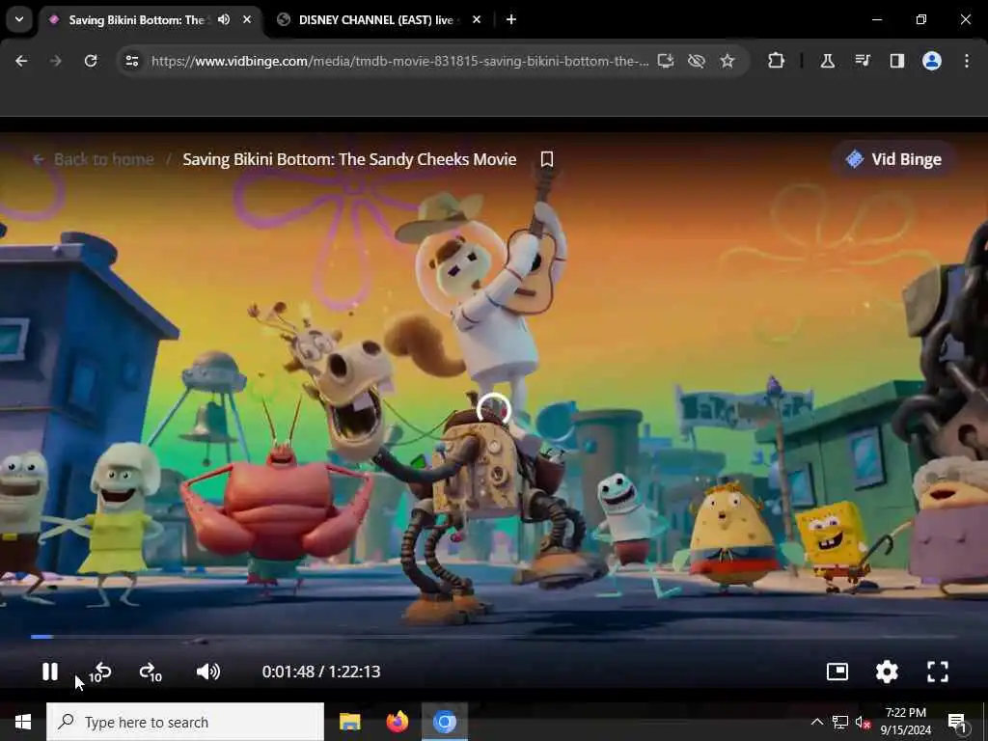Rewind video 10 seconds

[100, 672]
